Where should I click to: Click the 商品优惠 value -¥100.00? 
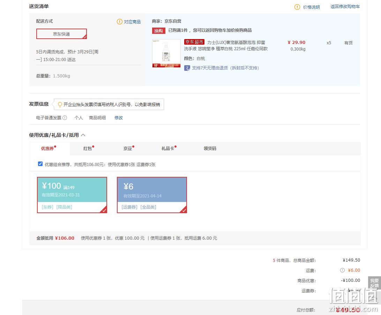[x=350, y=280]
